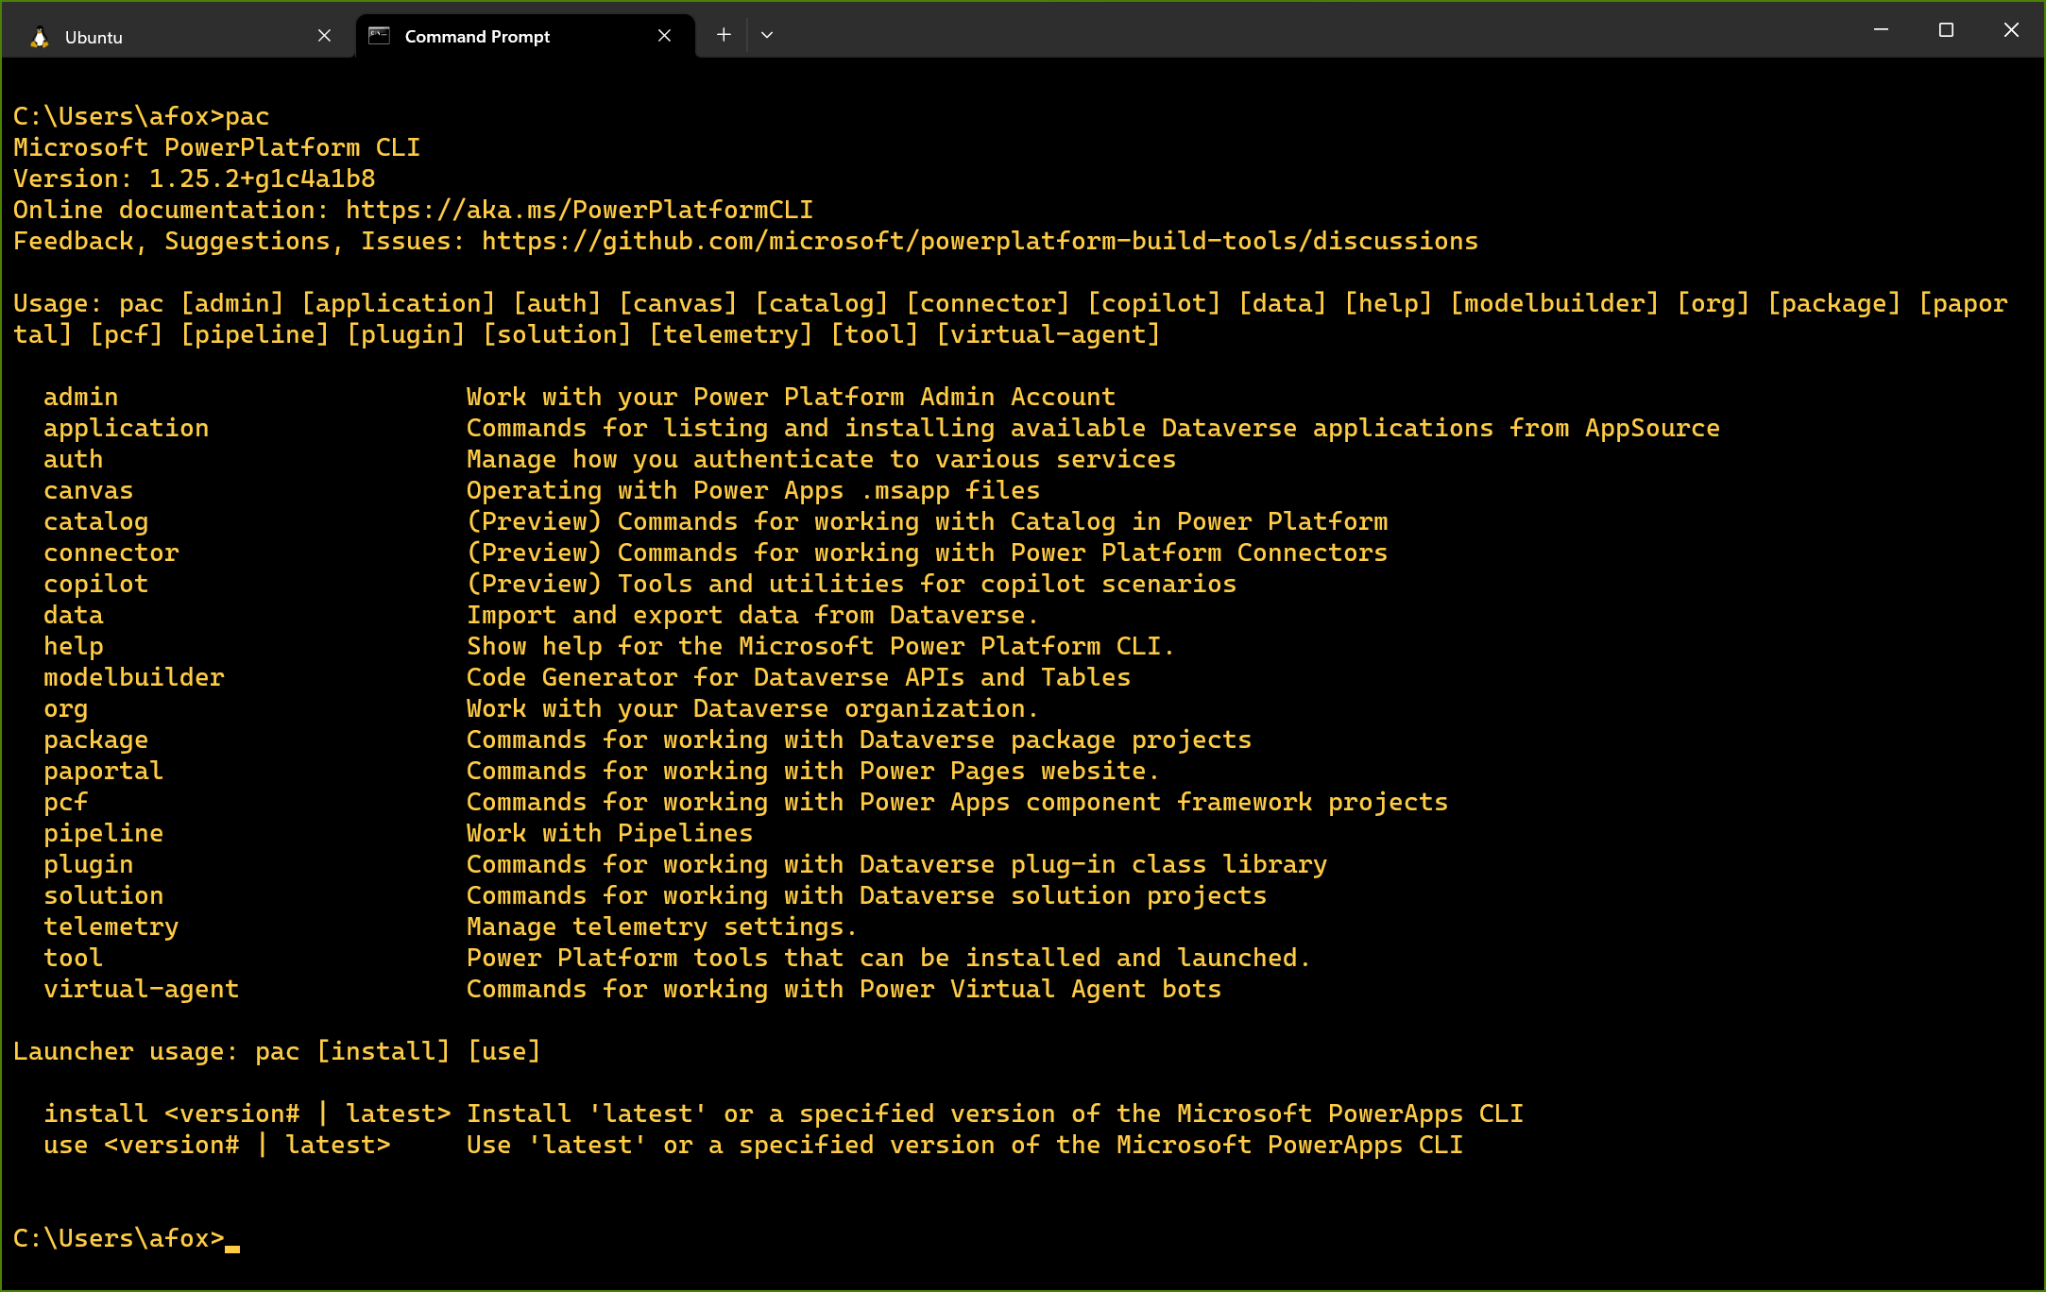This screenshot has width=2046, height=1292.
Task: Minimize the terminal window
Action: click(x=1881, y=30)
